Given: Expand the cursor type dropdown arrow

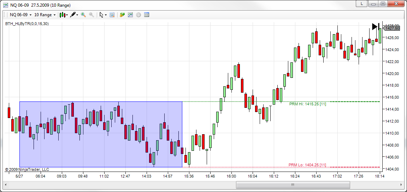Looking at the screenshot, I should tap(106, 15).
